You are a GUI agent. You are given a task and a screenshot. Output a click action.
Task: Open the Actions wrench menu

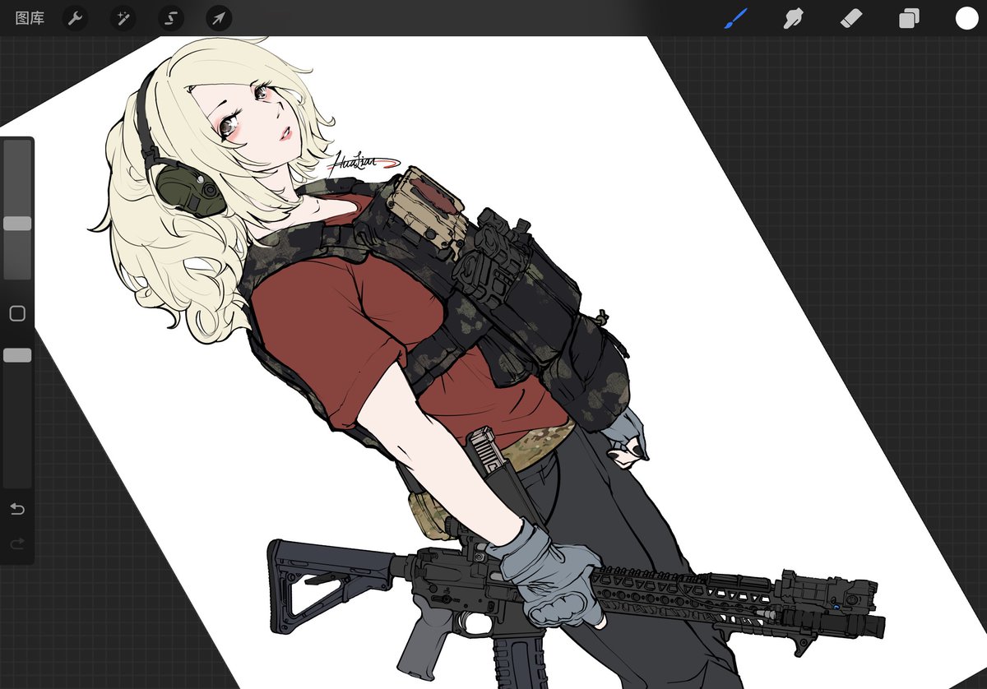76,18
